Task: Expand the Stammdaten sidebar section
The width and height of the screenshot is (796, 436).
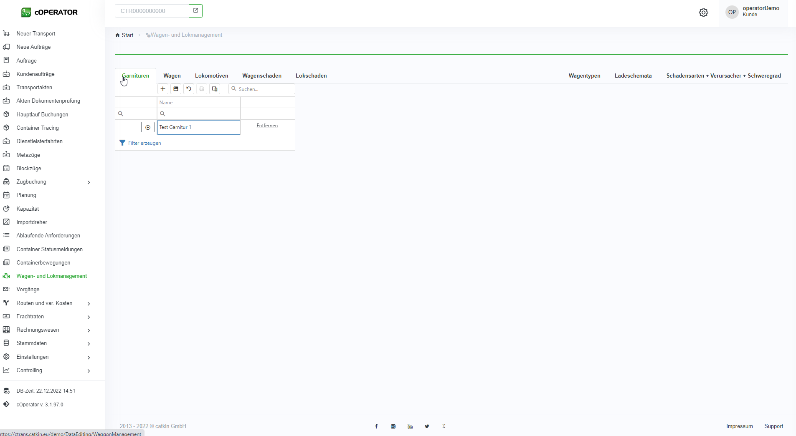Action: pyautogui.click(x=89, y=343)
